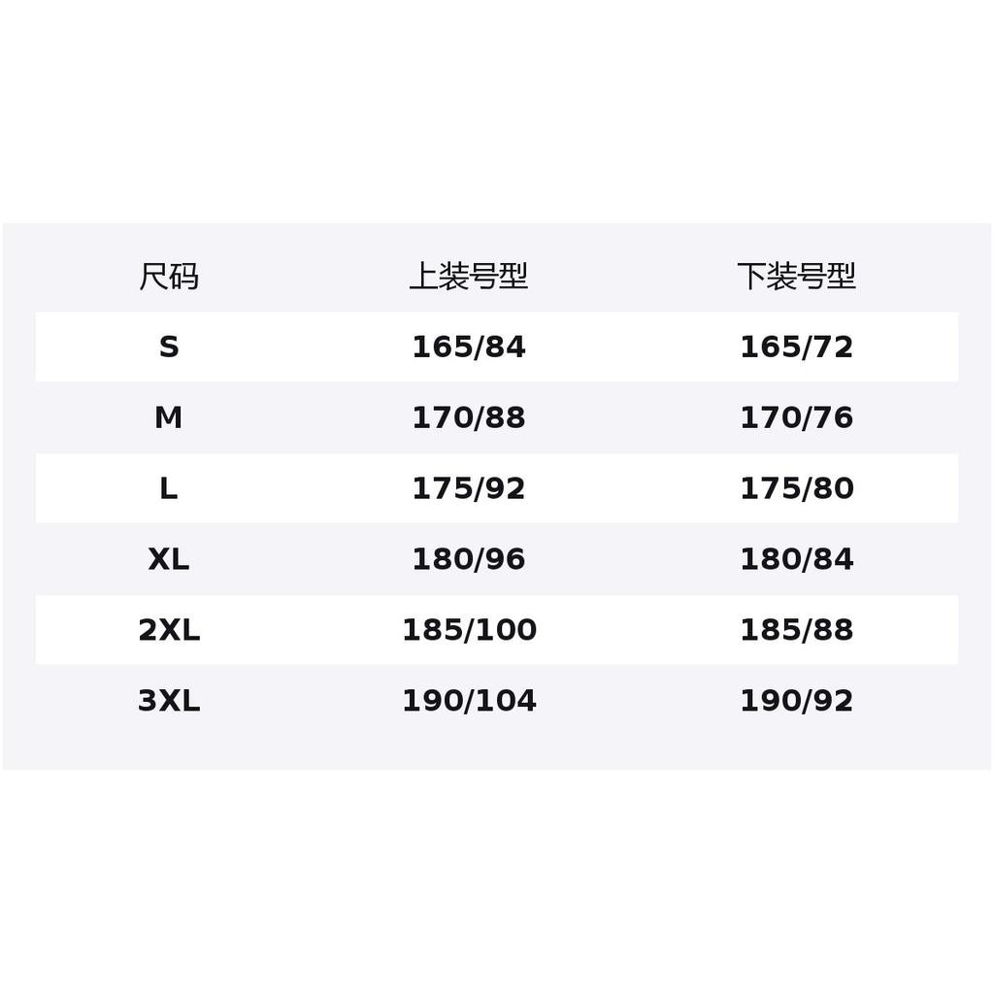
Task: Click the 185/88 bottom size cell
Action: tap(796, 630)
